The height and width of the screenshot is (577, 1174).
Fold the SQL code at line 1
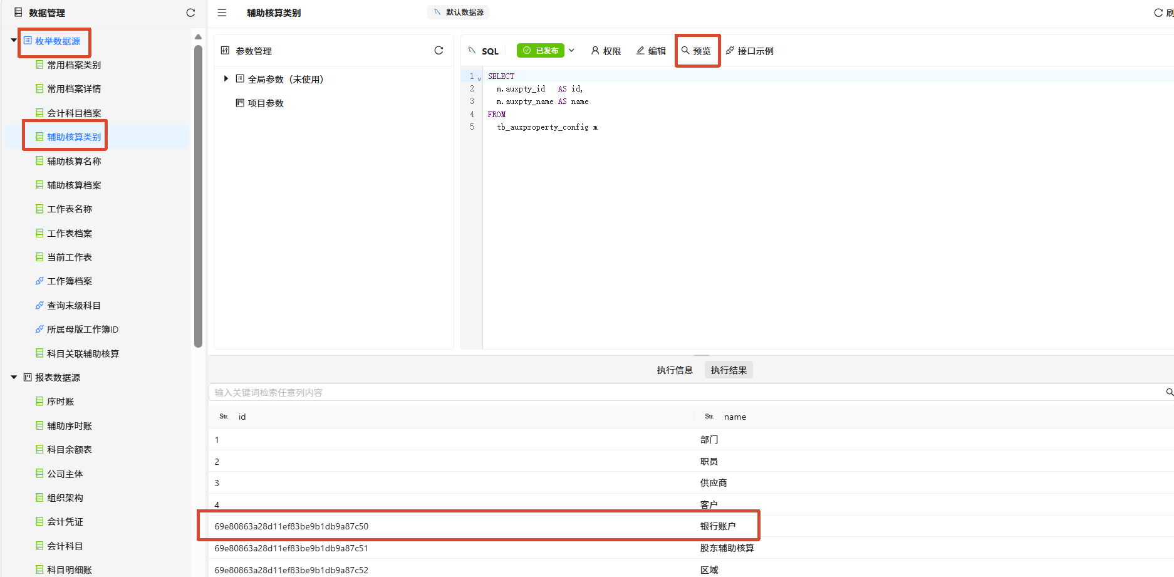[479, 78]
